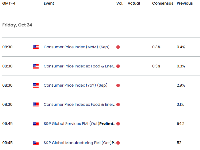Open S&P Global Manufacturing PMI (Oct) event
Image resolution: width=200 pixels, height=150 pixels.
coord(80,143)
